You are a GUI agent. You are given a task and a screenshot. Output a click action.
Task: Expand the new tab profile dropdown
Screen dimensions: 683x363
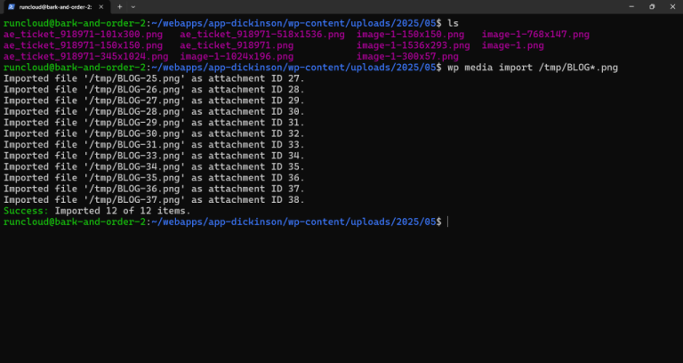[133, 6]
